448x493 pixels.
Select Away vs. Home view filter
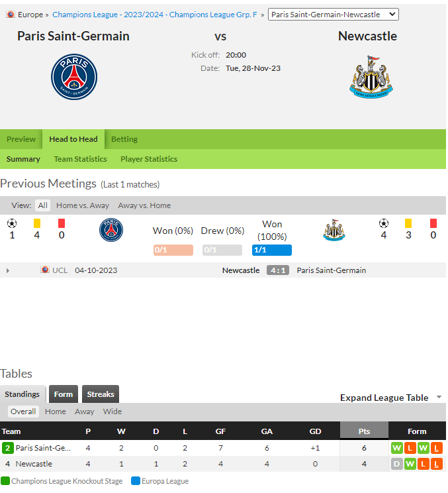(144, 205)
